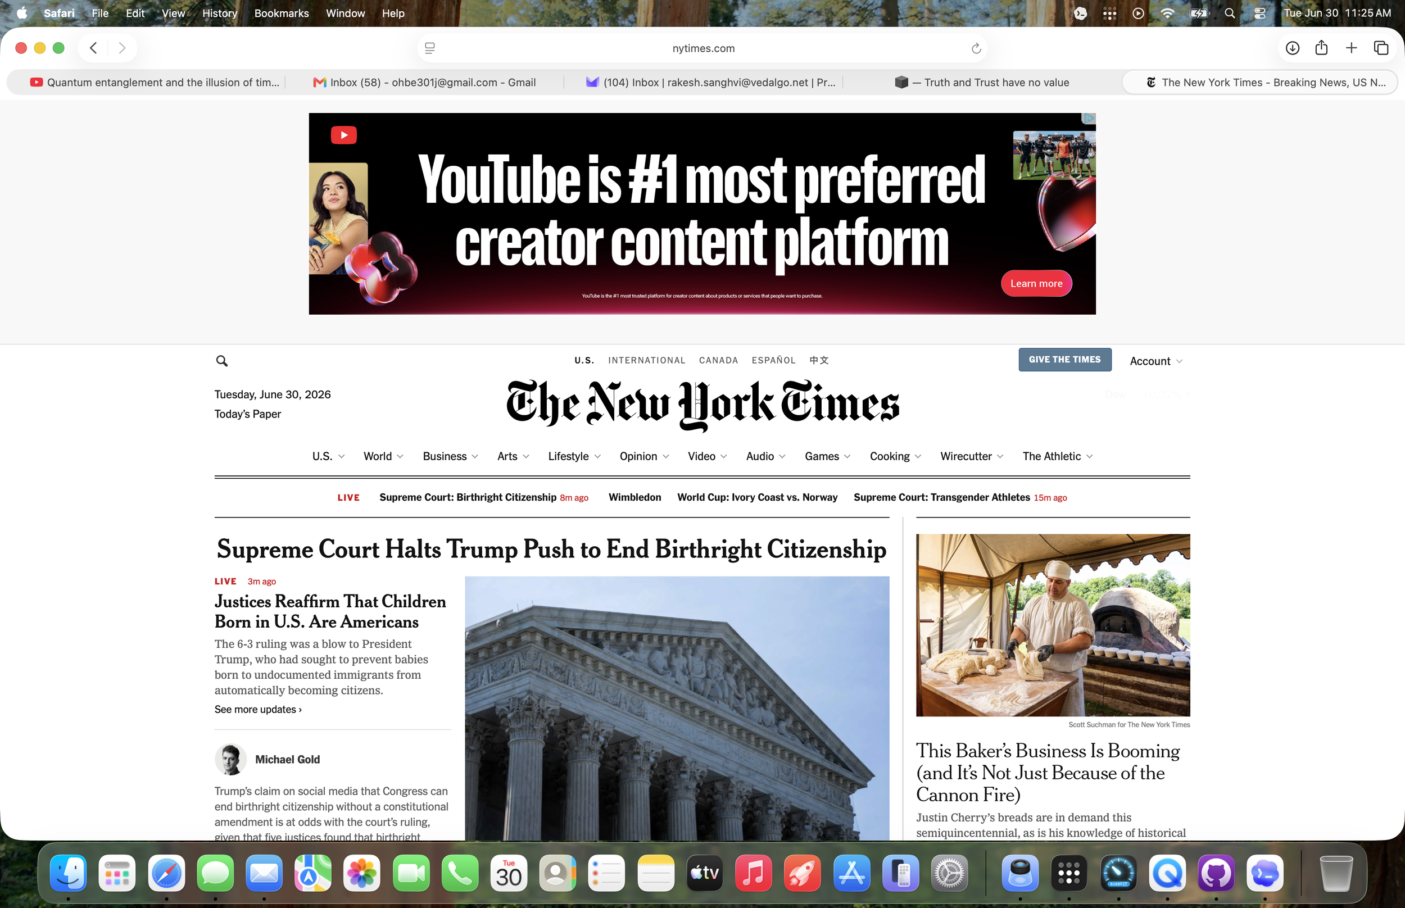Open the Bookmarks menu
Viewport: 1405px width, 908px height.
tap(281, 13)
